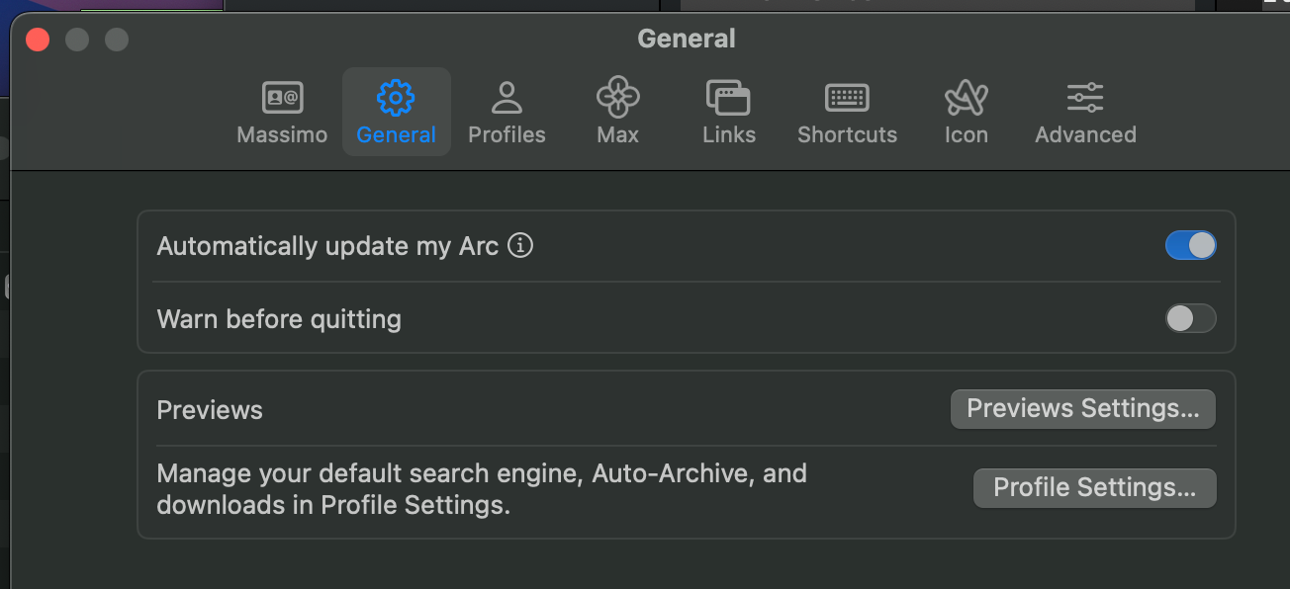The width and height of the screenshot is (1290, 589).
Task: Open Profile Settings
Action: tap(1094, 488)
